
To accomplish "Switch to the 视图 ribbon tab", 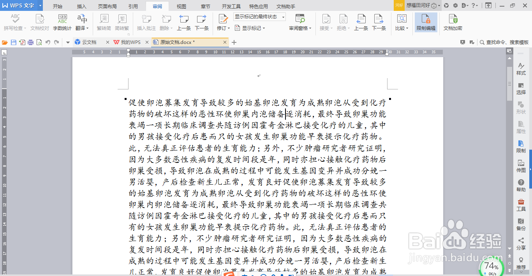I will [x=181, y=6].
